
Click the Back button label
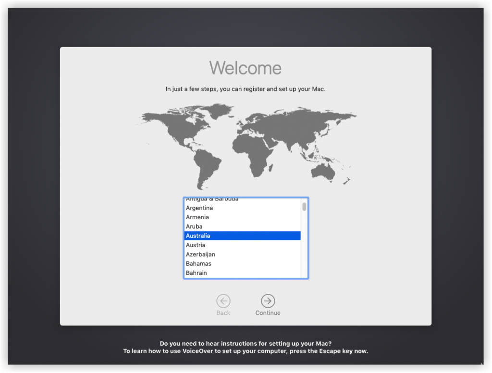pos(223,312)
